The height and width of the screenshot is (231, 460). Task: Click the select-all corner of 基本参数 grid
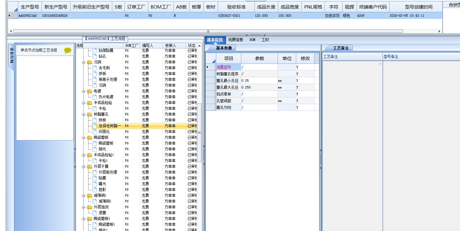[211, 59]
